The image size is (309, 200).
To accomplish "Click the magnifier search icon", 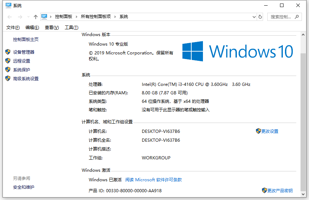I will pyautogui.click(x=297, y=17).
